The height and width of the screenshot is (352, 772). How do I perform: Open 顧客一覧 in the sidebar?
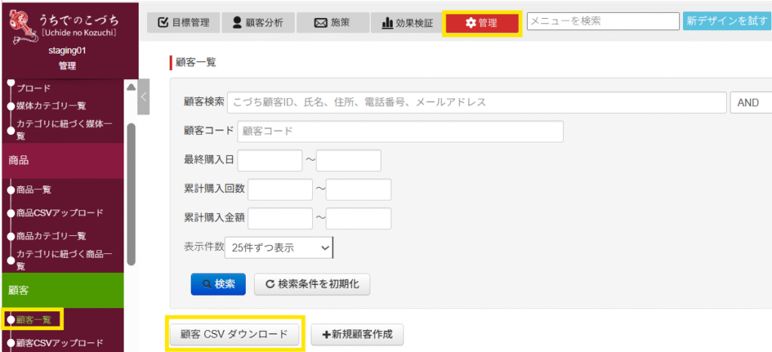[34, 320]
